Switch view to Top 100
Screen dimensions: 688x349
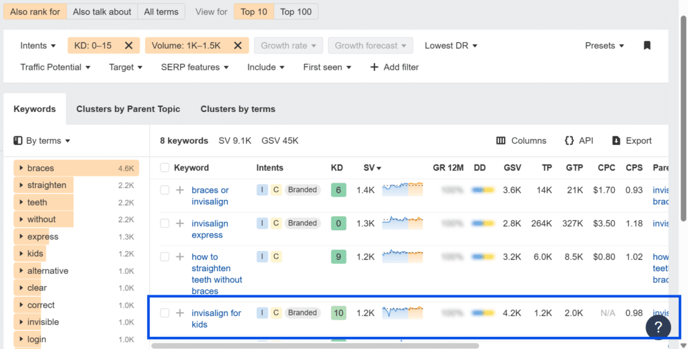pos(296,12)
